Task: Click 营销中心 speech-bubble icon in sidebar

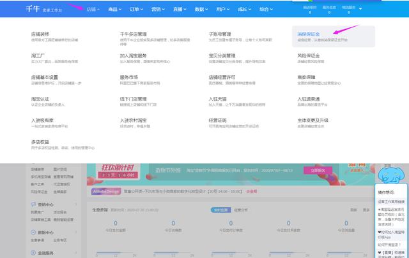Action: point(33,204)
